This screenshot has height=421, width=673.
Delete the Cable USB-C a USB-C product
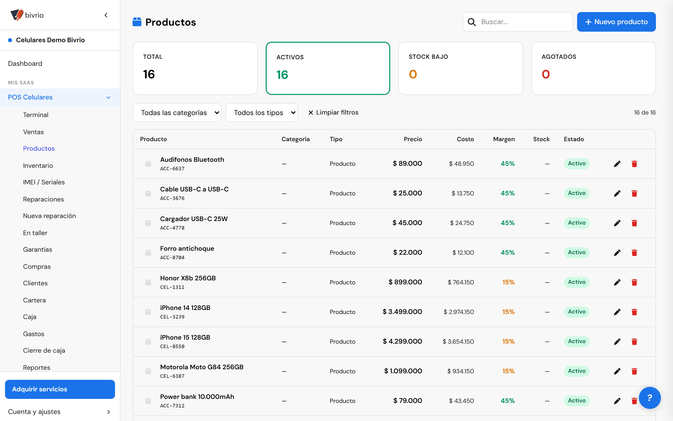pos(634,193)
